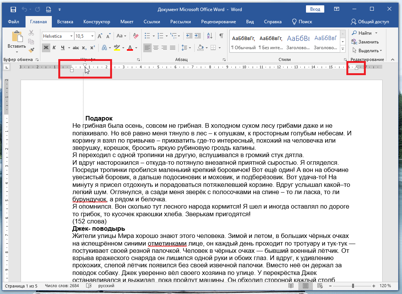Toggle bold Ж formatting
This screenshot has height=294, width=402.
[46, 48]
